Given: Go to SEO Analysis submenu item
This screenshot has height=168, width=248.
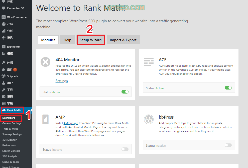Looking at the screenshot, I should (x=10, y=156).
